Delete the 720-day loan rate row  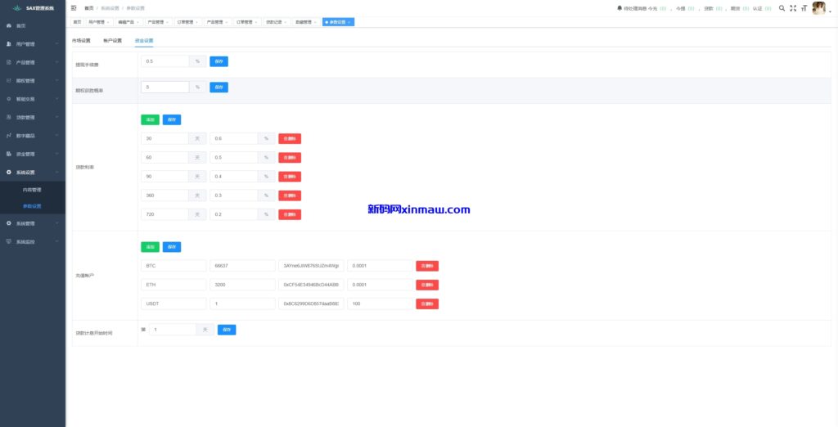(290, 214)
